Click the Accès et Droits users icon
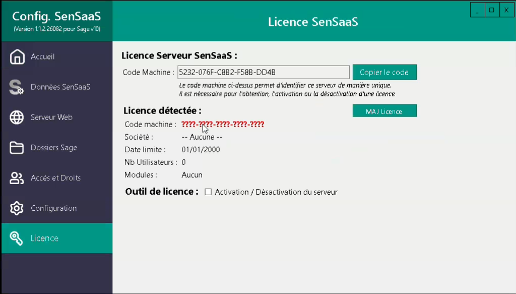 (x=17, y=178)
